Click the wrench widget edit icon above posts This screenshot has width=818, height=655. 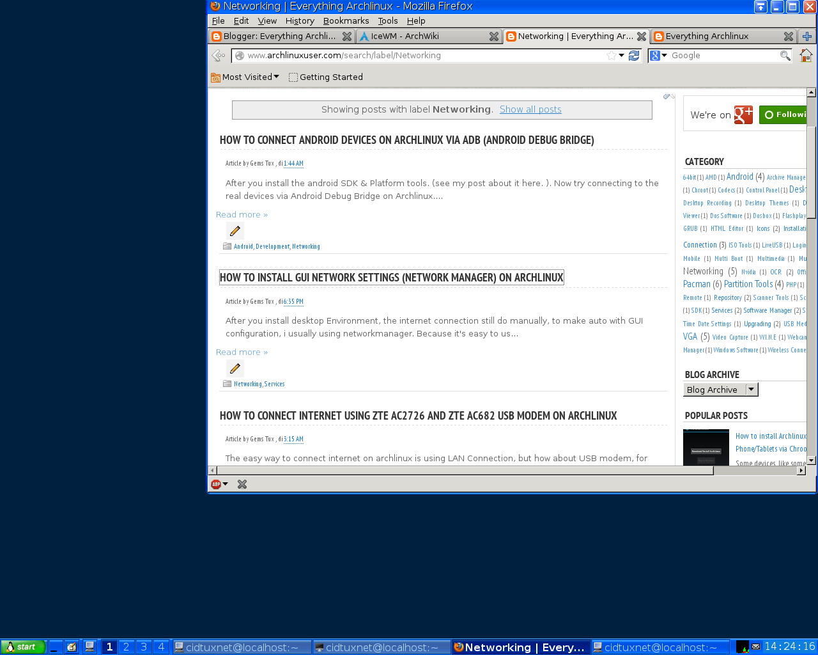[x=669, y=96]
